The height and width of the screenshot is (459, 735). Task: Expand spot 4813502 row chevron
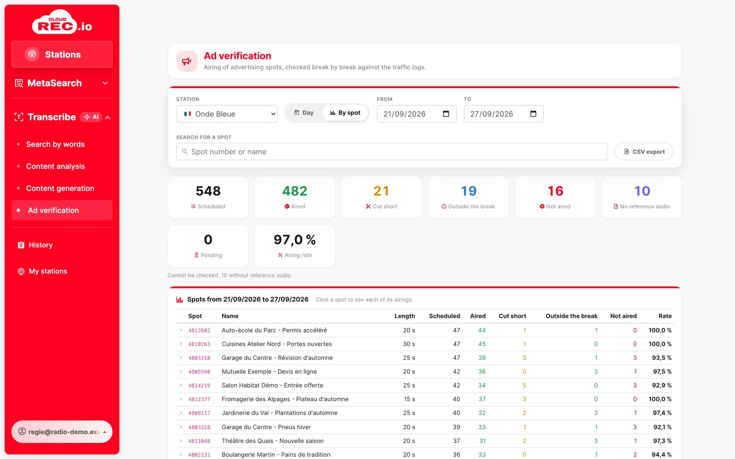tap(181, 330)
